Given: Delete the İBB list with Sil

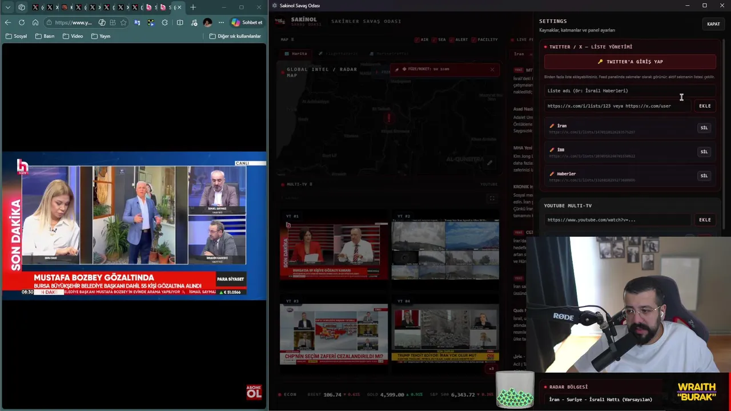Looking at the screenshot, I should (704, 152).
